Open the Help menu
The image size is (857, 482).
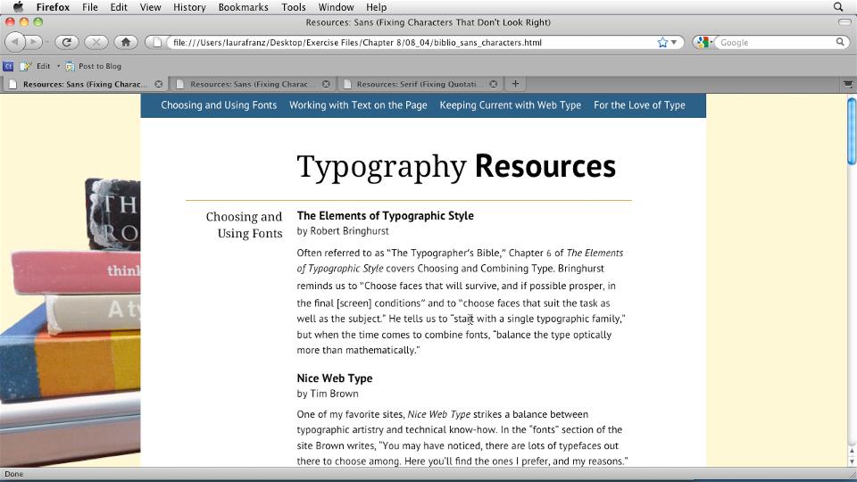[x=376, y=7]
